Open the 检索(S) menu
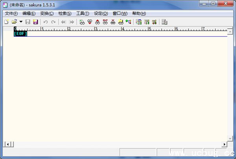 pyautogui.click(x=65, y=13)
